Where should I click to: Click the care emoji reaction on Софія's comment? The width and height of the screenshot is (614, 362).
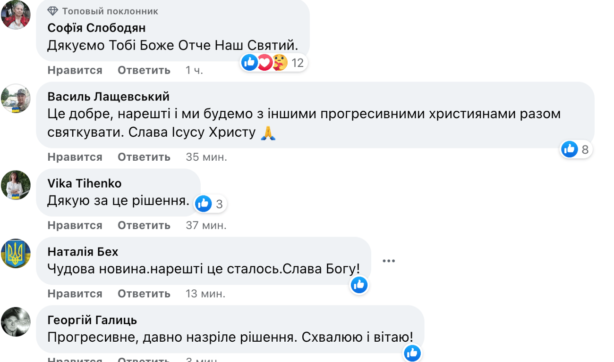tap(280, 62)
